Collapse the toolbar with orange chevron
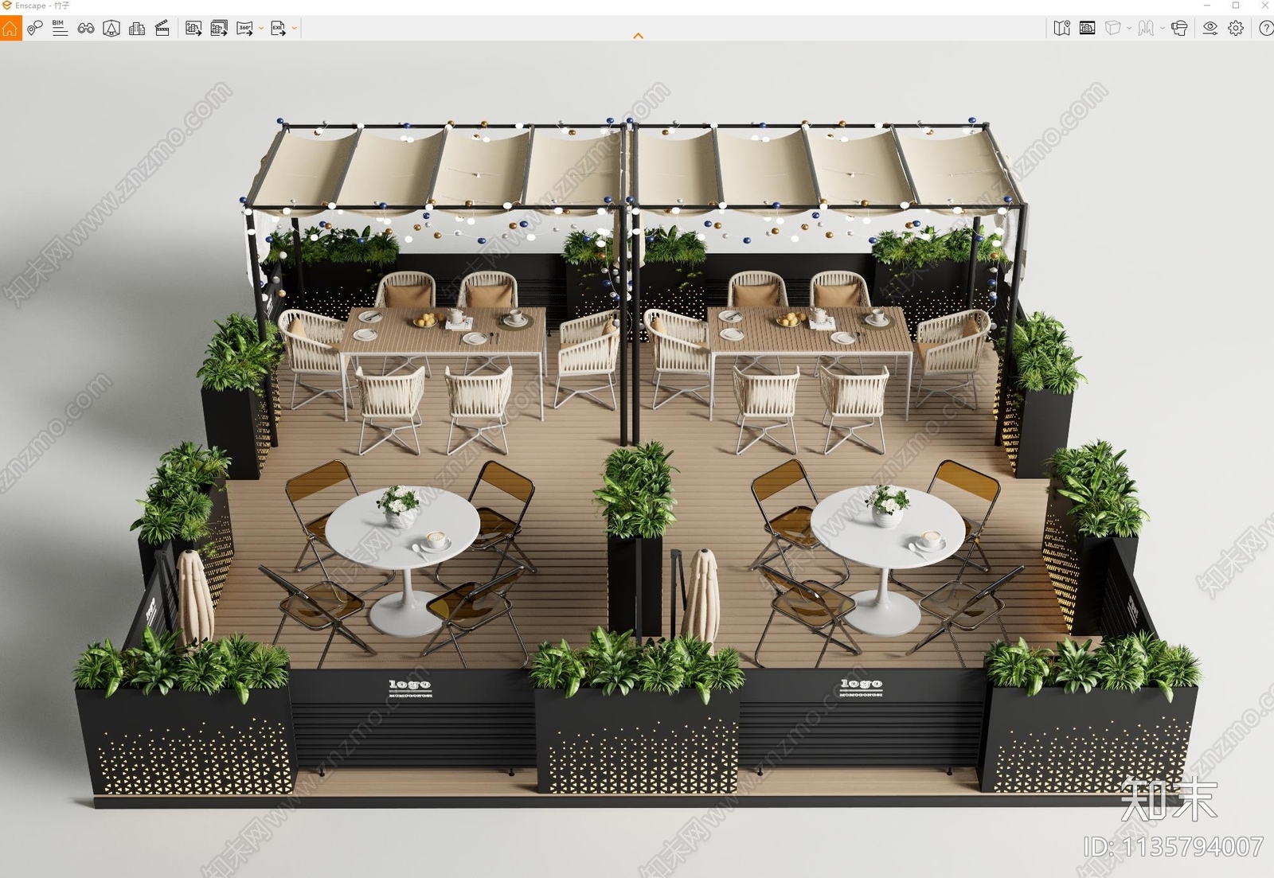 tap(638, 36)
